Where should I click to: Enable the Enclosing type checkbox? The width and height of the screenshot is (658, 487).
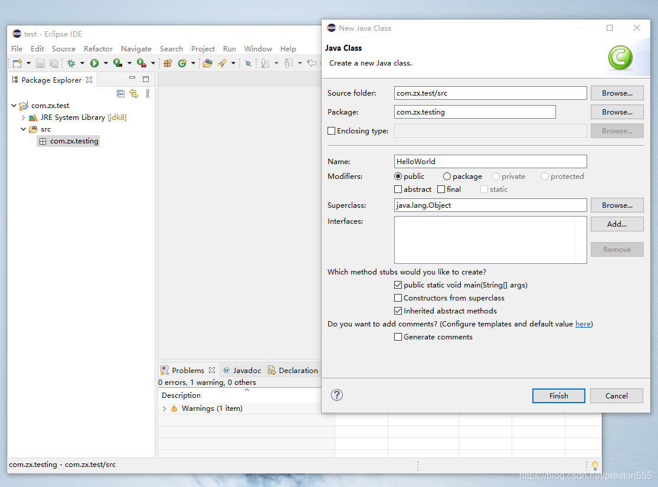pos(331,131)
